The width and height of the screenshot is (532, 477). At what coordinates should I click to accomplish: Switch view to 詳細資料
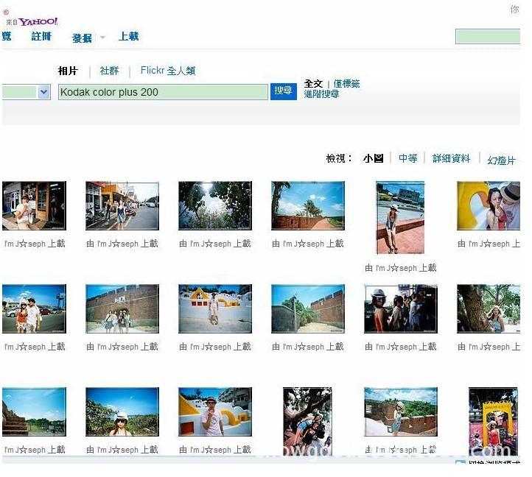coord(451,158)
